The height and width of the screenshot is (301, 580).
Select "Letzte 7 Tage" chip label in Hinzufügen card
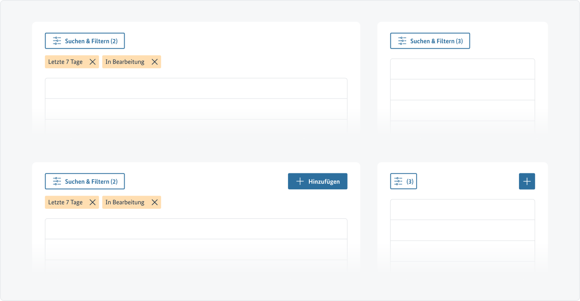tap(66, 202)
